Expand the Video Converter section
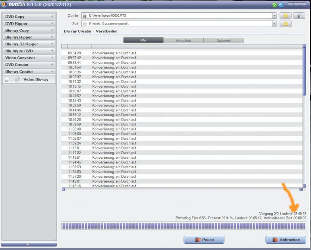 pyautogui.click(x=29, y=58)
